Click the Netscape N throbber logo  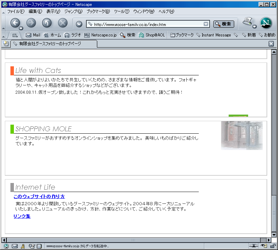266,23
